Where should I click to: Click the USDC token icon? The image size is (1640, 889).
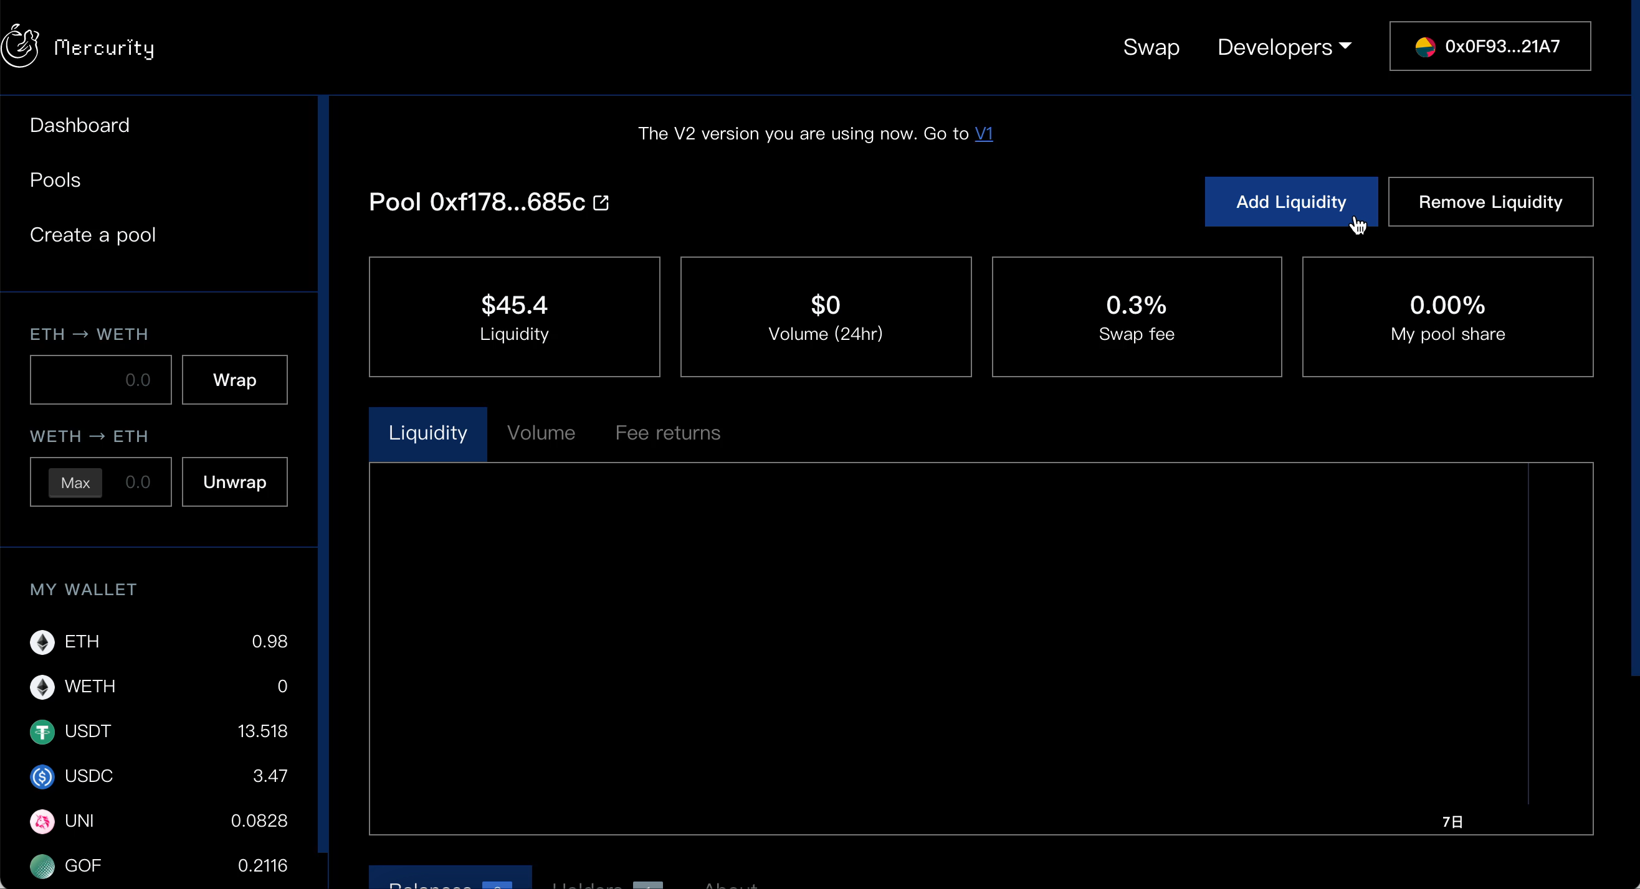coord(42,776)
